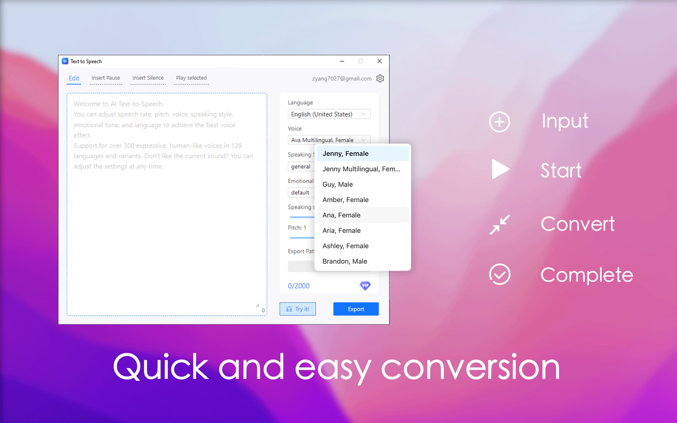This screenshot has width=677, height=423.
Task: Choose Guy, Male from voice list
Action: tap(337, 184)
